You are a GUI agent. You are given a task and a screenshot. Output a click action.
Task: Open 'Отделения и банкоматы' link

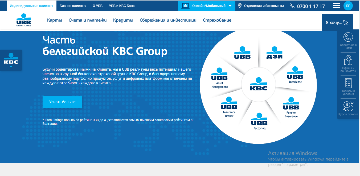tap(261, 6)
